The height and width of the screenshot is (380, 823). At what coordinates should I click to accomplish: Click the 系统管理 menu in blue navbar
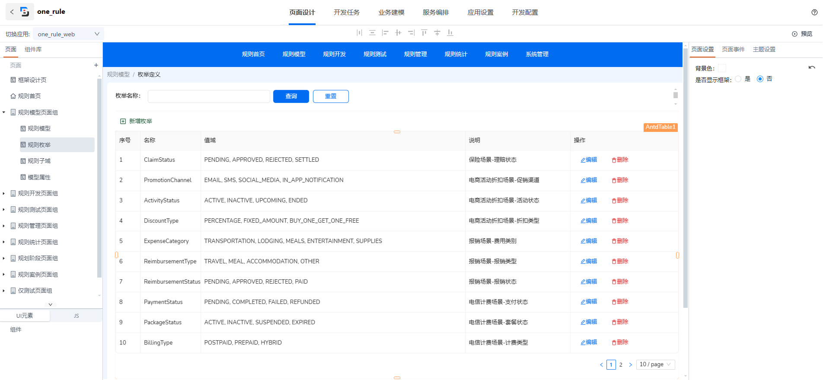click(x=537, y=54)
